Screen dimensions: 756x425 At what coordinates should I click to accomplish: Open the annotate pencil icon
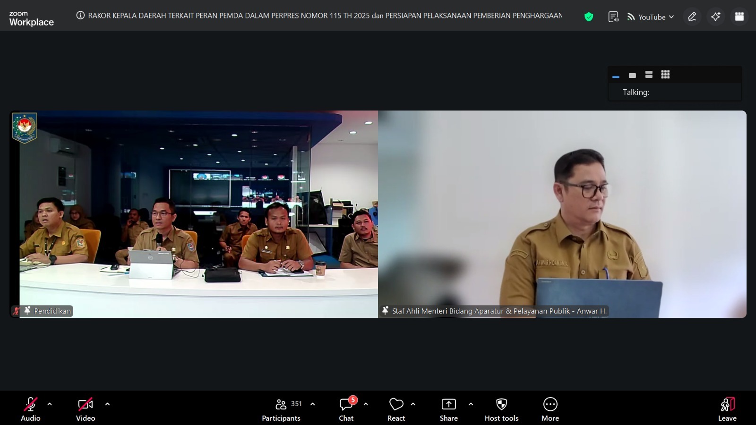(692, 17)
